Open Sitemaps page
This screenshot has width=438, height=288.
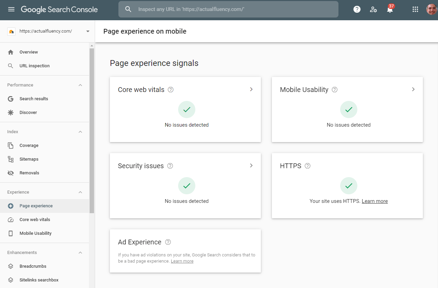tap(45, 159)
